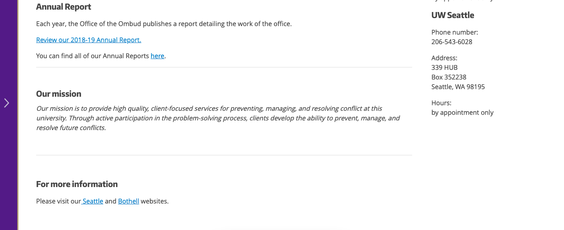Click the "Annual Report" heading
564x230 pixels.
click(x=63, y=7)
